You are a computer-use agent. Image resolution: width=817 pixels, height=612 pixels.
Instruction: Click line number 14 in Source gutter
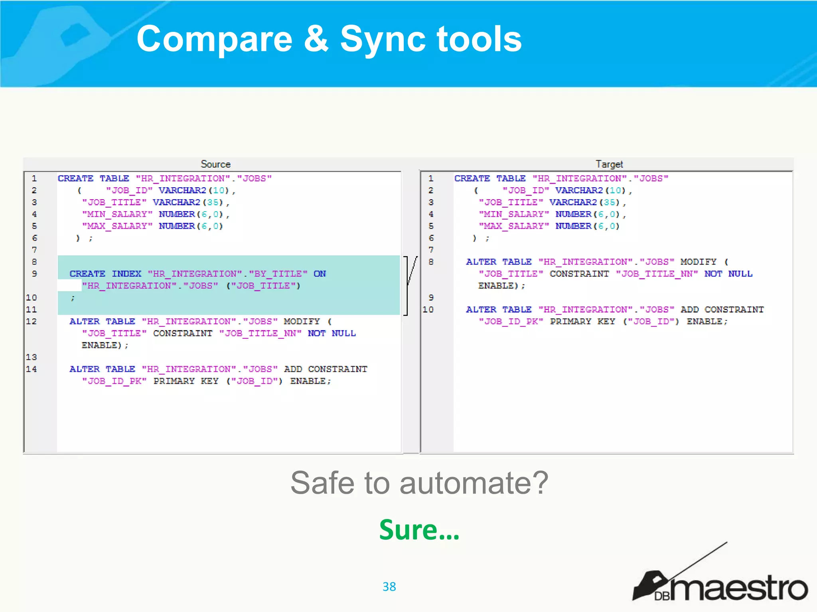pos(32,369)
